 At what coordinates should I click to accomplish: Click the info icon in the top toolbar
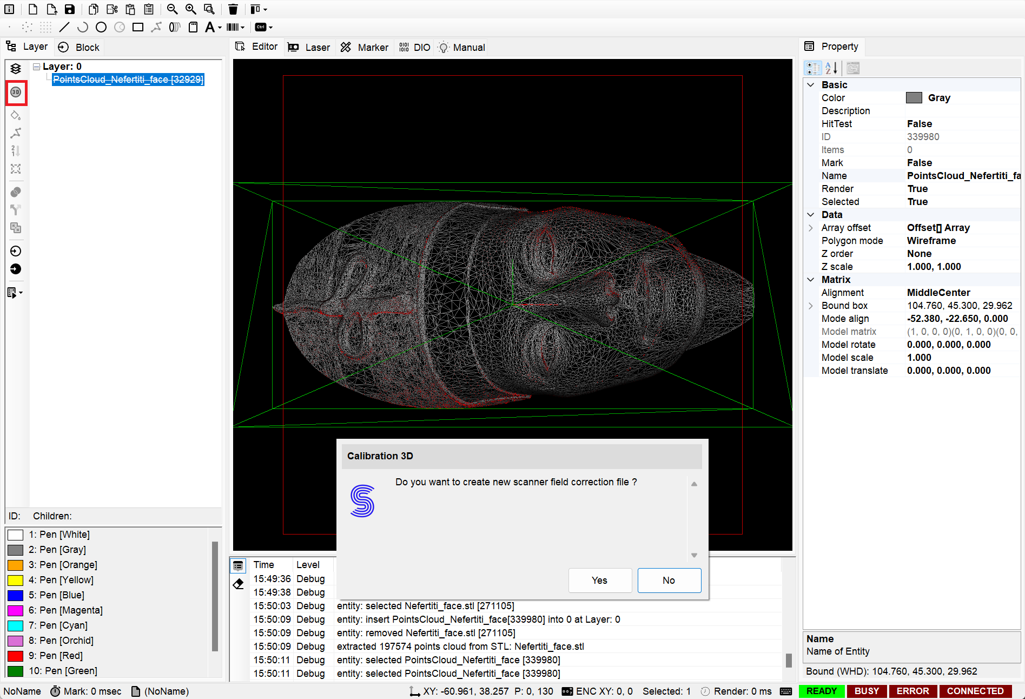pyautogui.click(x=9, y=9)
